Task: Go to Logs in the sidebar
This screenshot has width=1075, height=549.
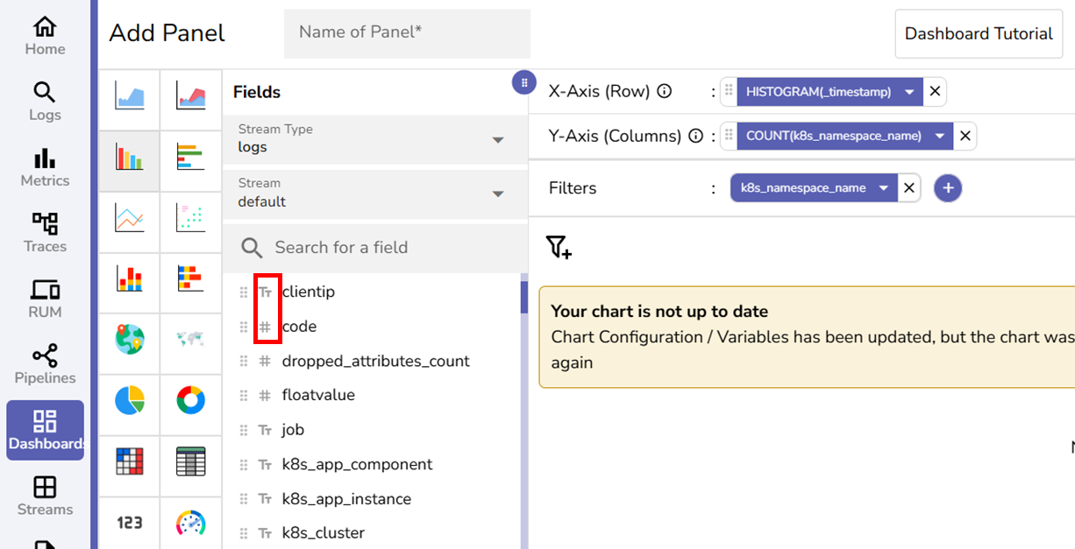Action: coord(45,102)
